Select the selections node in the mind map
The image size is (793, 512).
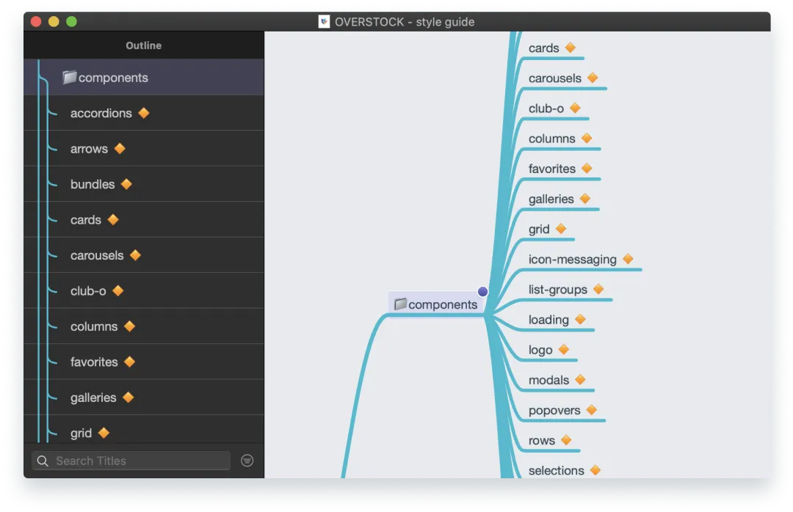pyautogui.click(x=557, y=470)
